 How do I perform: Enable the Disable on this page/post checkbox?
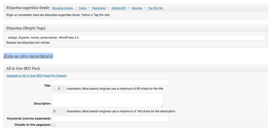(x=54, y=125)
